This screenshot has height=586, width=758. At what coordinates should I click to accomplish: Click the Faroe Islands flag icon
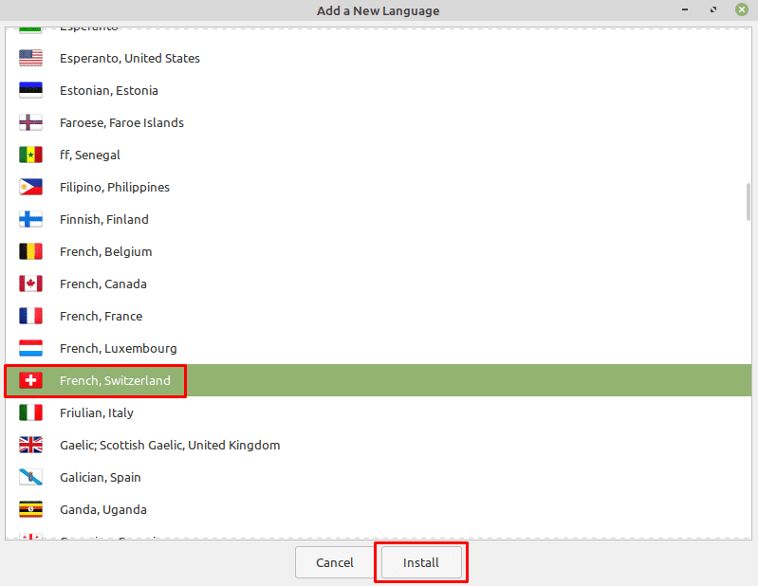[x=30, y=122]
